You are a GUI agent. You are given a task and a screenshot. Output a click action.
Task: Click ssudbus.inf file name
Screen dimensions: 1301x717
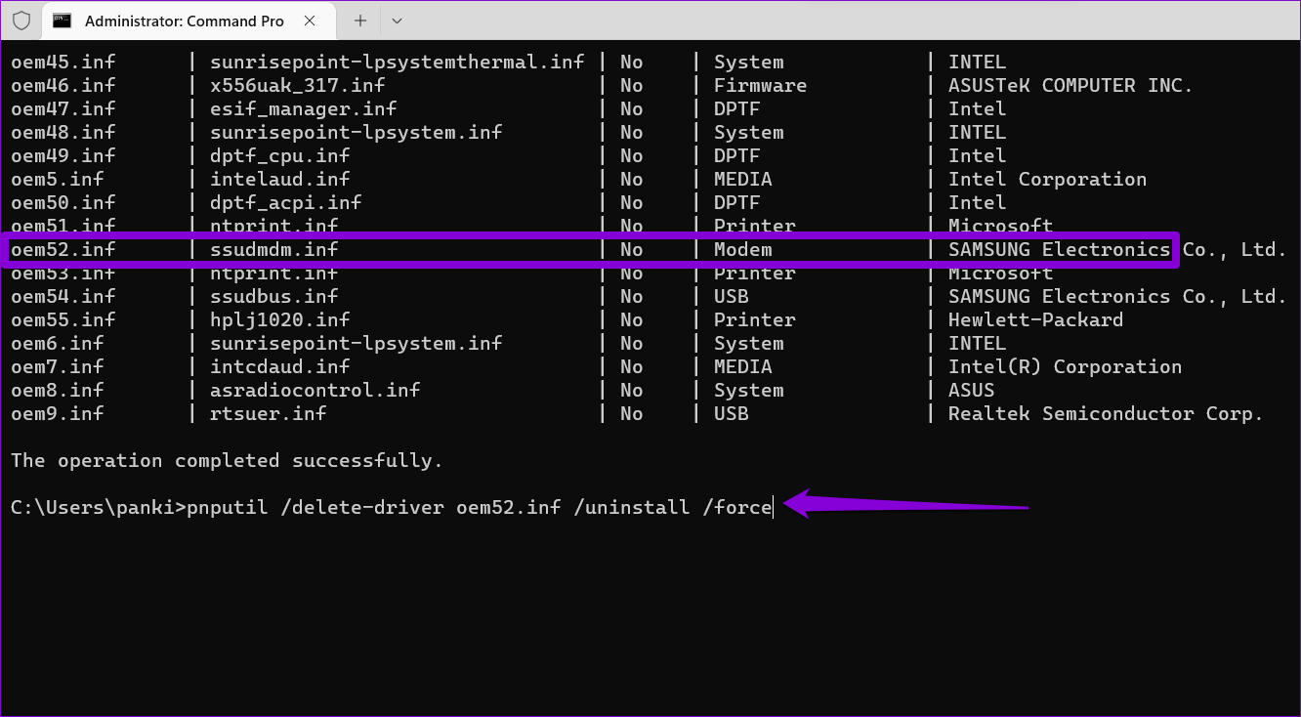274,297
